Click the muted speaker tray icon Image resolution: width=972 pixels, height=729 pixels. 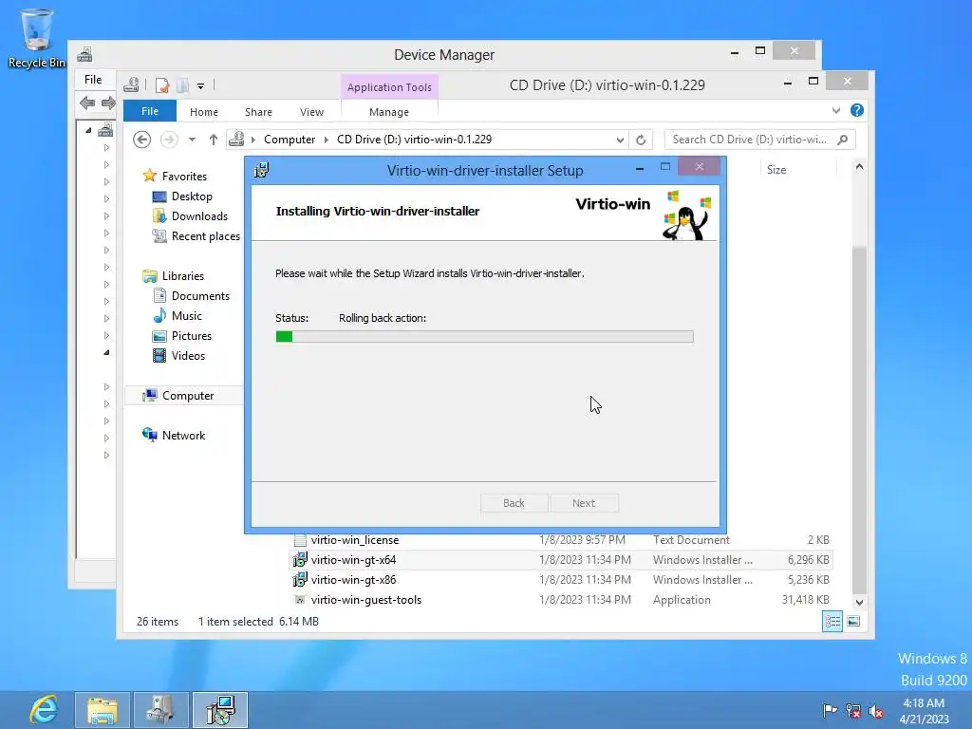pos(876,711)
